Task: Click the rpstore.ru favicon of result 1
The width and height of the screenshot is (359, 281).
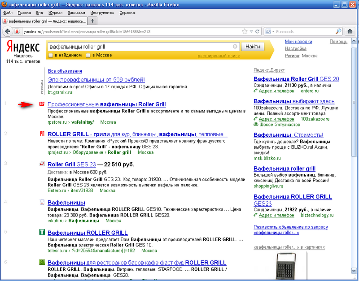Action: tap(42, 104)
